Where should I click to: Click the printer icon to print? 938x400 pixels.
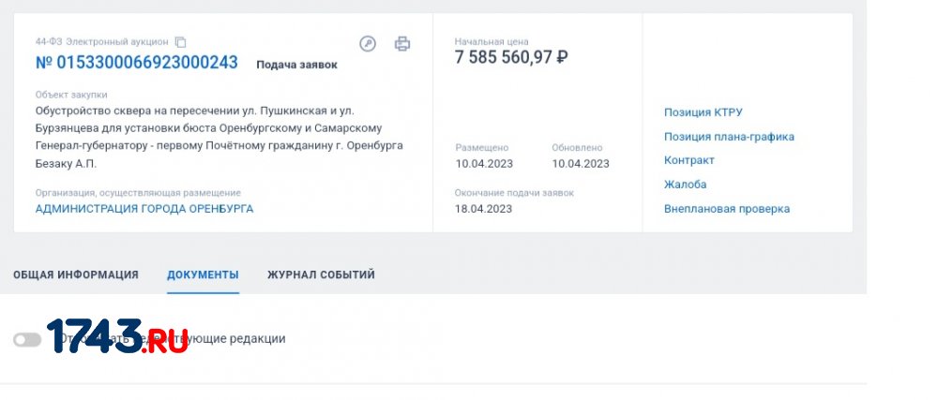coord(402,44)
